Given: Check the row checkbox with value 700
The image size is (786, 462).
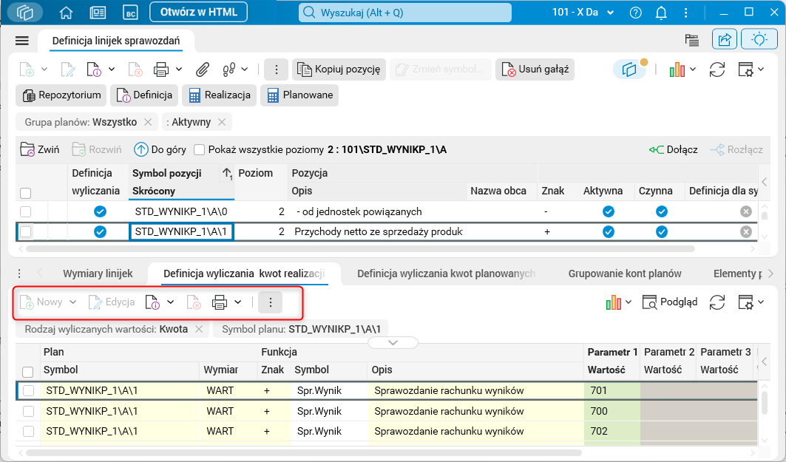Looking at the screenshot, I should (29, 412).
